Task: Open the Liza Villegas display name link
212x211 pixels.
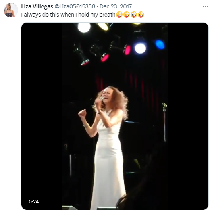Action: (37, 6)
